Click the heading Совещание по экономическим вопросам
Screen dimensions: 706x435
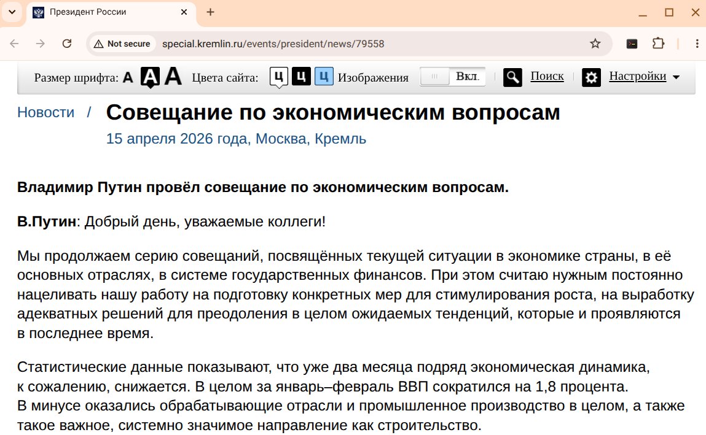(x=333, y=112)
